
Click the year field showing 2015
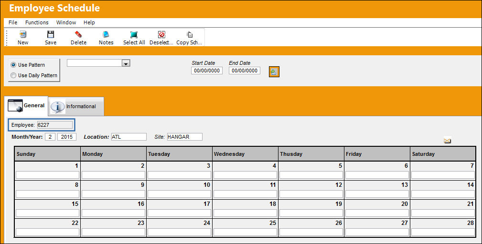point(67,137)
